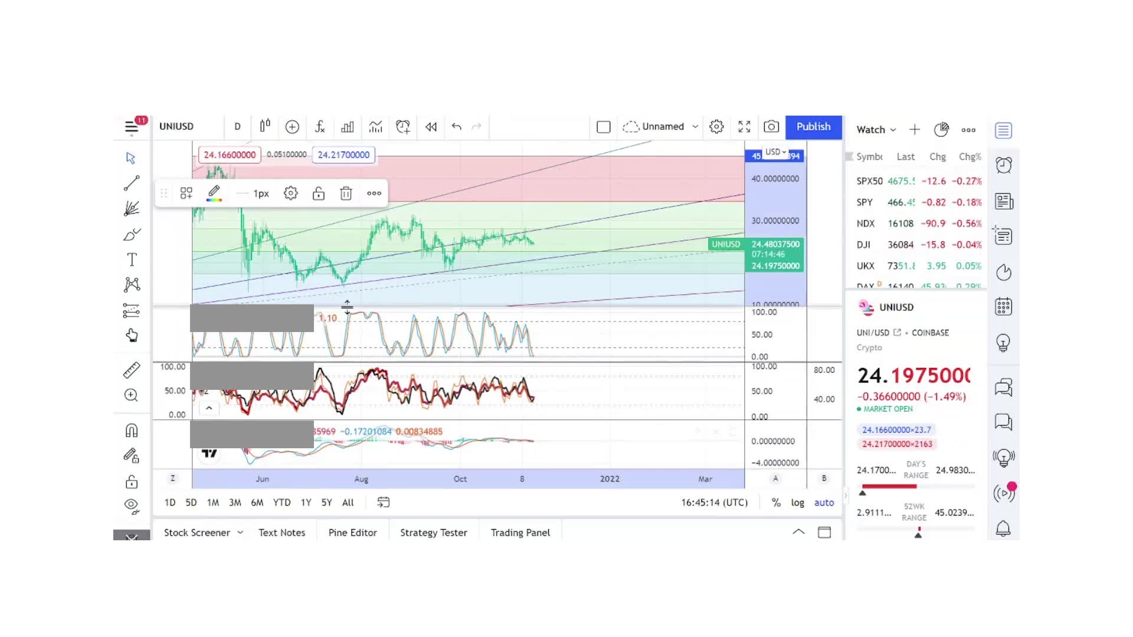Toggle log scale mode

(798, 503)
